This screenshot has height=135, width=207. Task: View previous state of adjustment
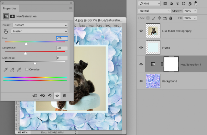42,96
